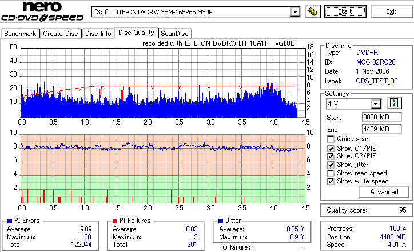The image size is (414, 252).
Task: Click the End 4489 MB field
Action: (x=382, y=129)
